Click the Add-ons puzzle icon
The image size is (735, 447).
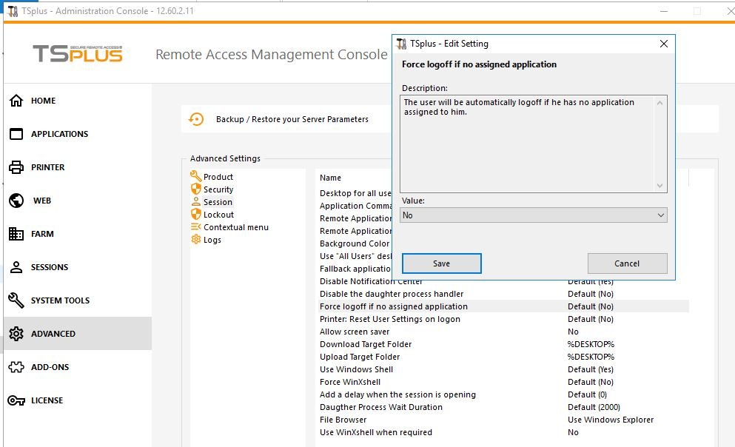coord(16,367)
